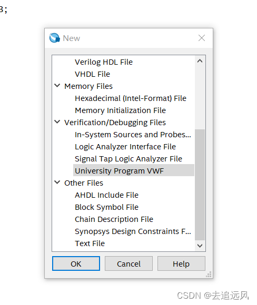Collapse the Verification/Debugging Files group
Viewport: 257px width, 305px height.
[57, 122]
